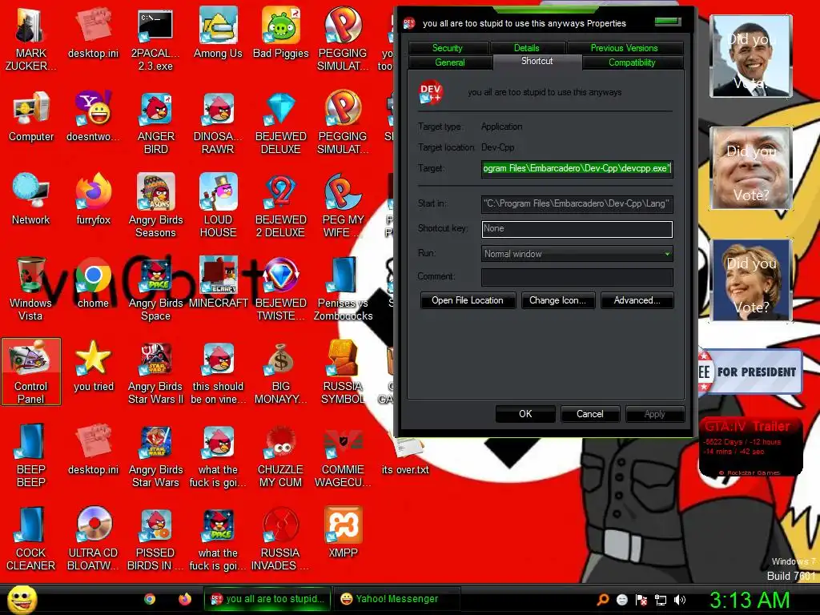Click into the Target path field
The image size is (820, 615).
click(577, 168)
